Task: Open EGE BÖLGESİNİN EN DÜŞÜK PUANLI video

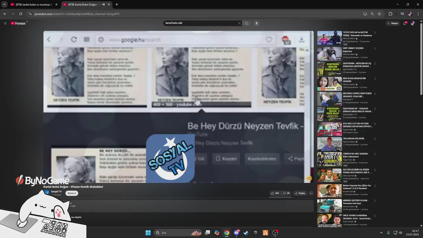Action: tap(358, 171)
